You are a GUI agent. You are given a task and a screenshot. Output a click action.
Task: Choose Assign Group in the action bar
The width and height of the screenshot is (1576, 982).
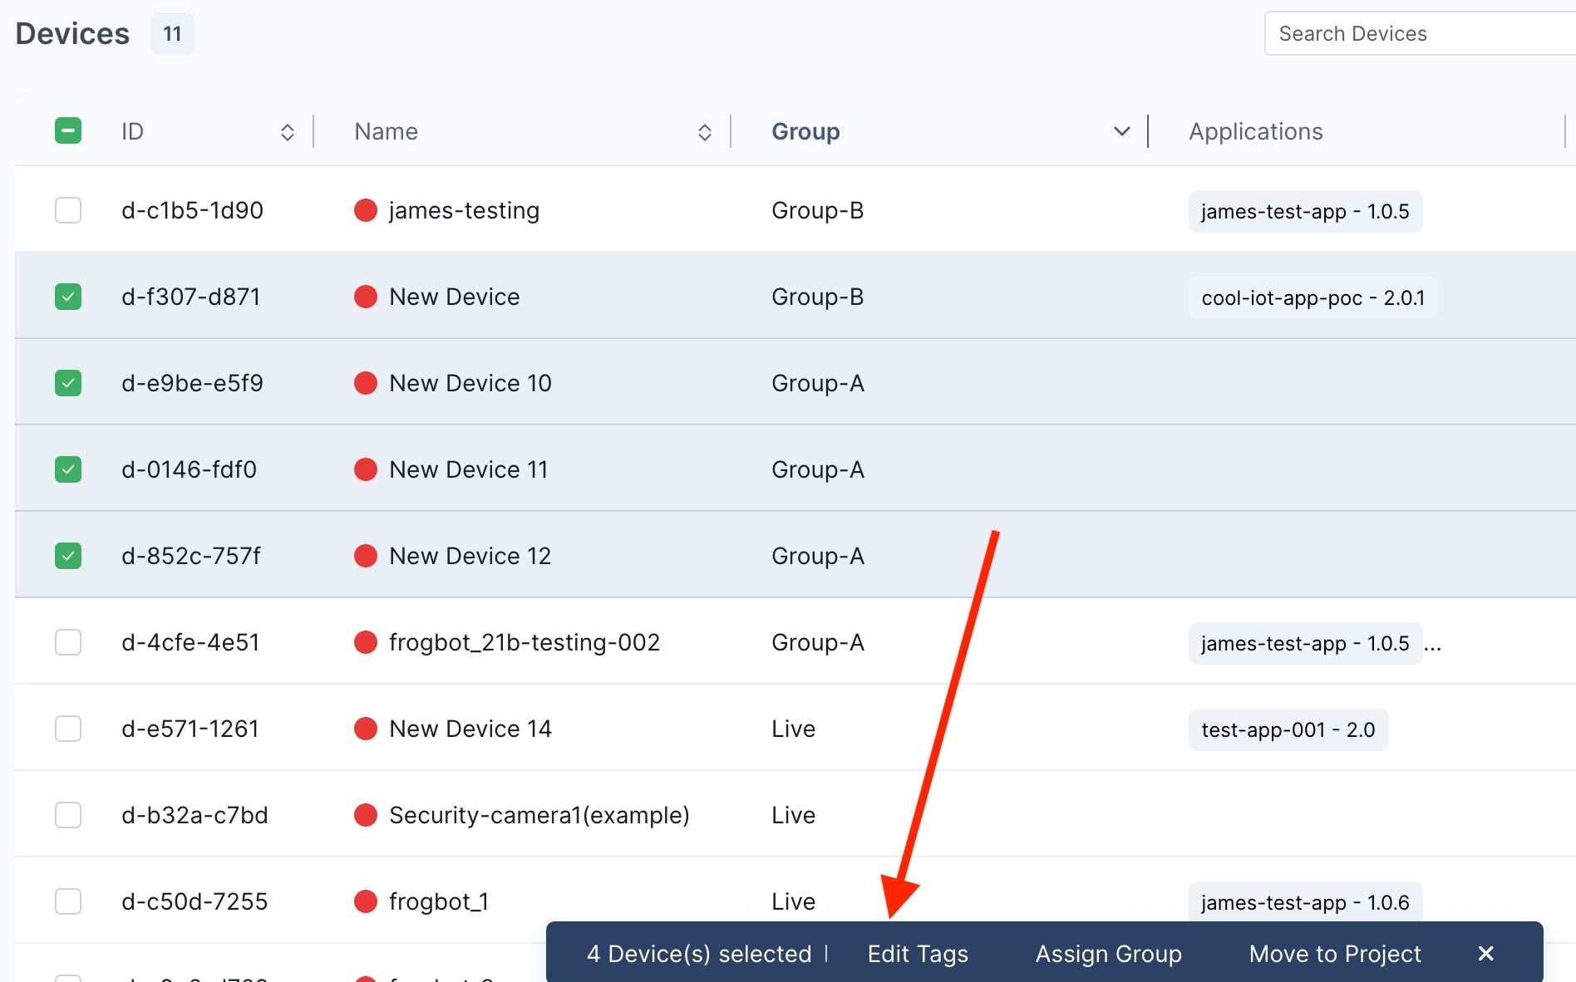1108,954
